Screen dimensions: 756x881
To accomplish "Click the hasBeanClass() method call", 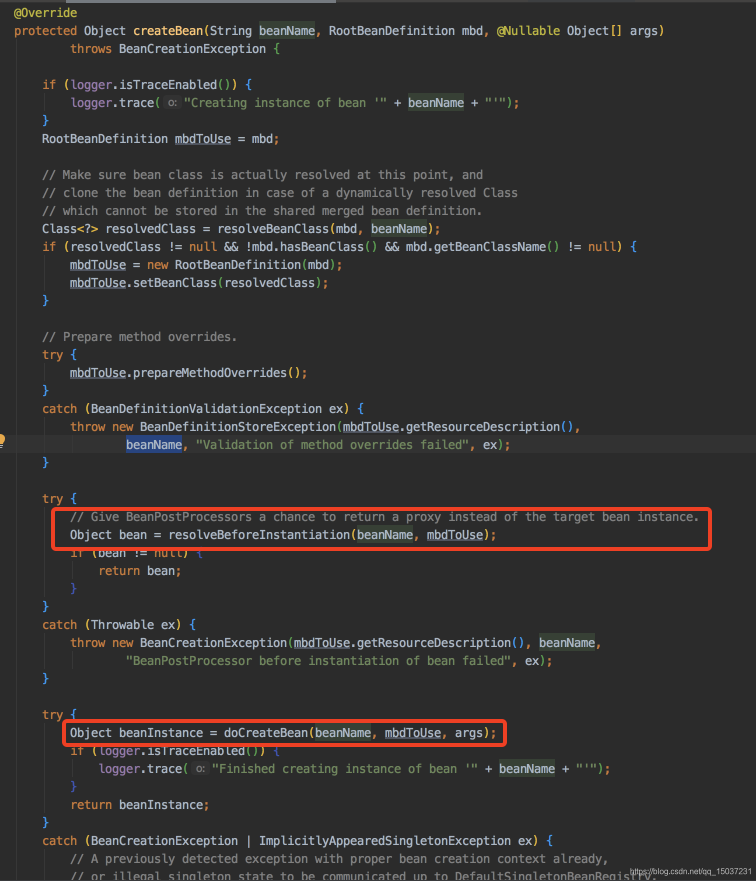I will [x=328, y=247].
